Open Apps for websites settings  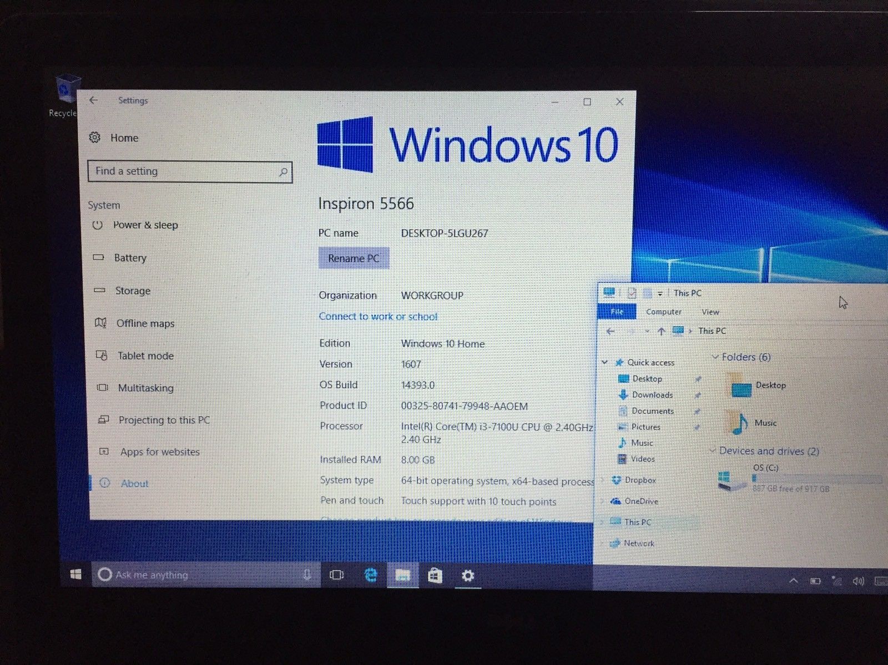point(149,451)
